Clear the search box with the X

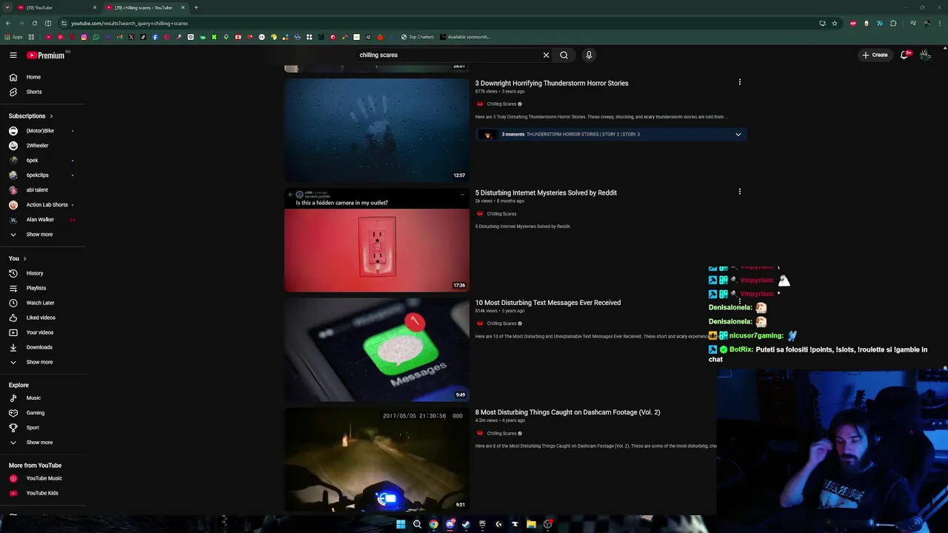(546, 55)
